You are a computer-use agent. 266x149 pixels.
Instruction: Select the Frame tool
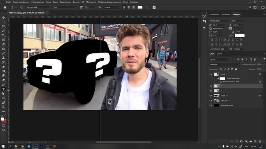tap(3, 40)
